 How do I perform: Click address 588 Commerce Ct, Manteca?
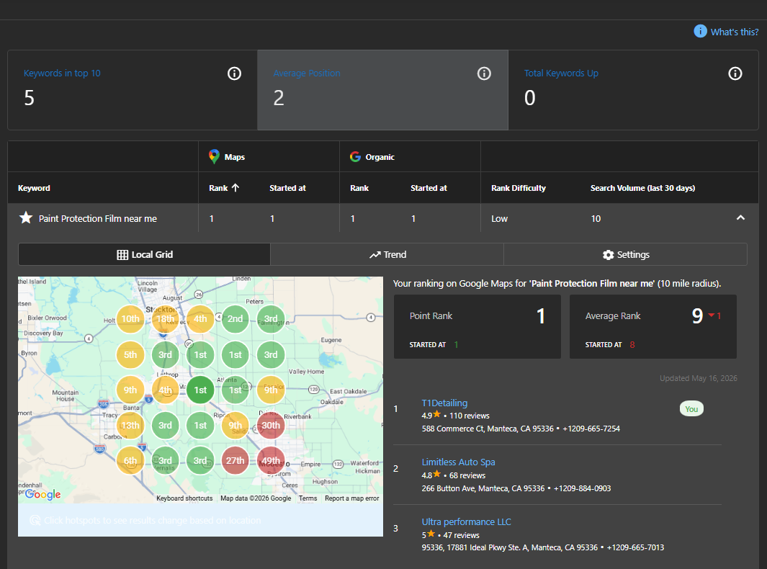point(488,429)
